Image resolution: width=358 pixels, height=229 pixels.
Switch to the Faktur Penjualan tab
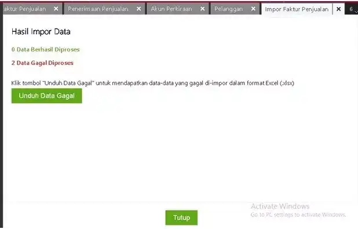[x=25, y=9]
